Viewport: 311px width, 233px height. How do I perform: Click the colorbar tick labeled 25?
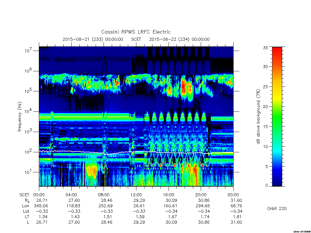(x=265, y=86)
